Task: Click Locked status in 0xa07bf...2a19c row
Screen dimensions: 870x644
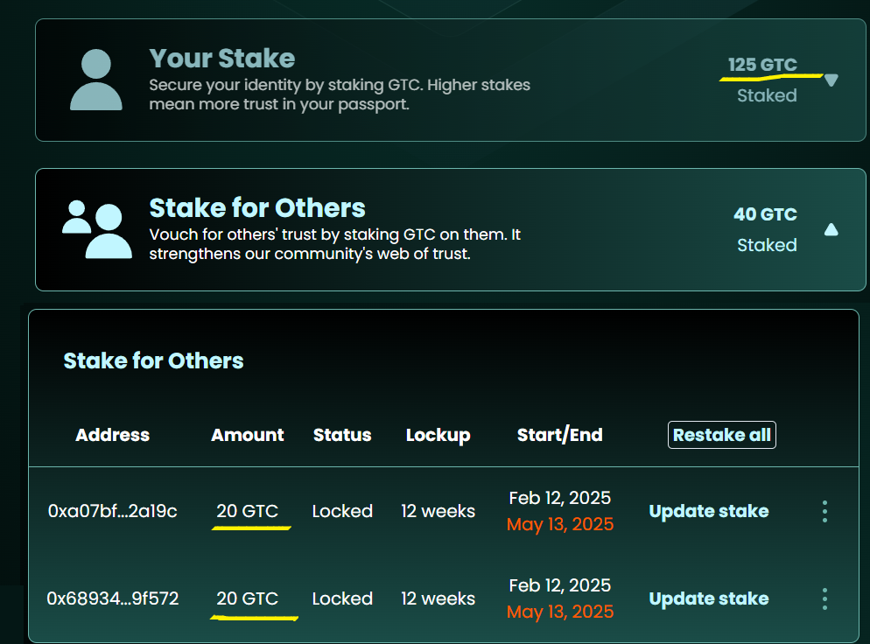Action: click(342, 511)
